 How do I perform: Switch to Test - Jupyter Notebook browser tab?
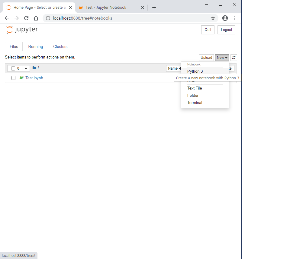[x=111, y=8]
